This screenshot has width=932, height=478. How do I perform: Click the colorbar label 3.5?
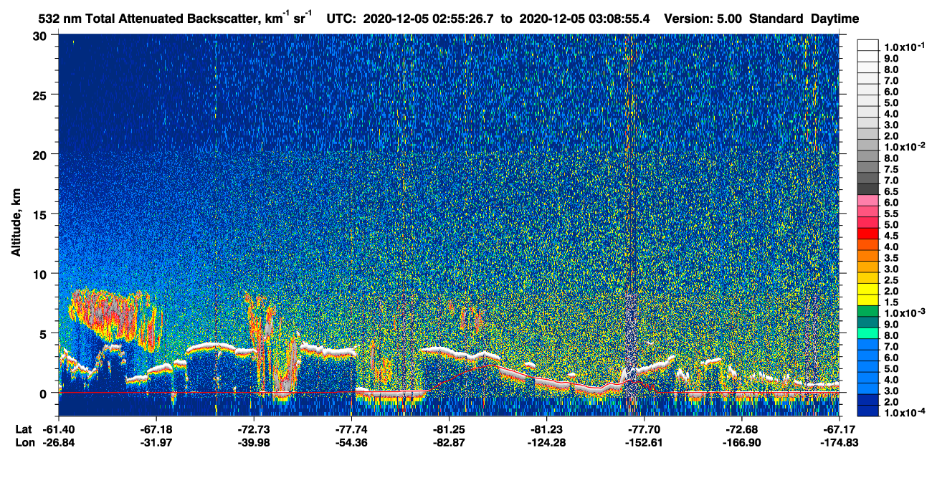pos(892,259)
